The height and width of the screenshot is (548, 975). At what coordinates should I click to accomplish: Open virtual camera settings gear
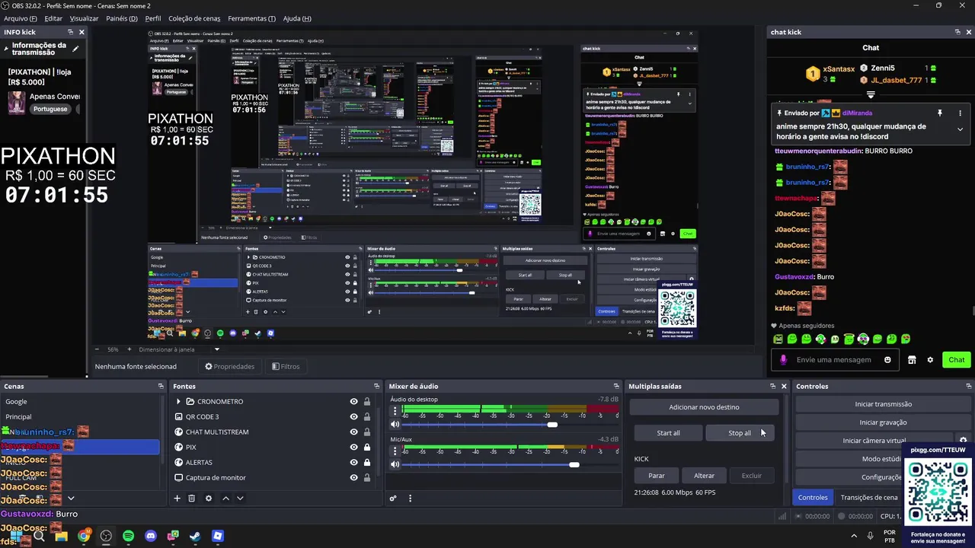(963, 441)
